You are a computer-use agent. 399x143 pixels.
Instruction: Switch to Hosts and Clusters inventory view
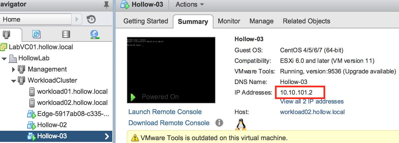[x=6, y=34]
